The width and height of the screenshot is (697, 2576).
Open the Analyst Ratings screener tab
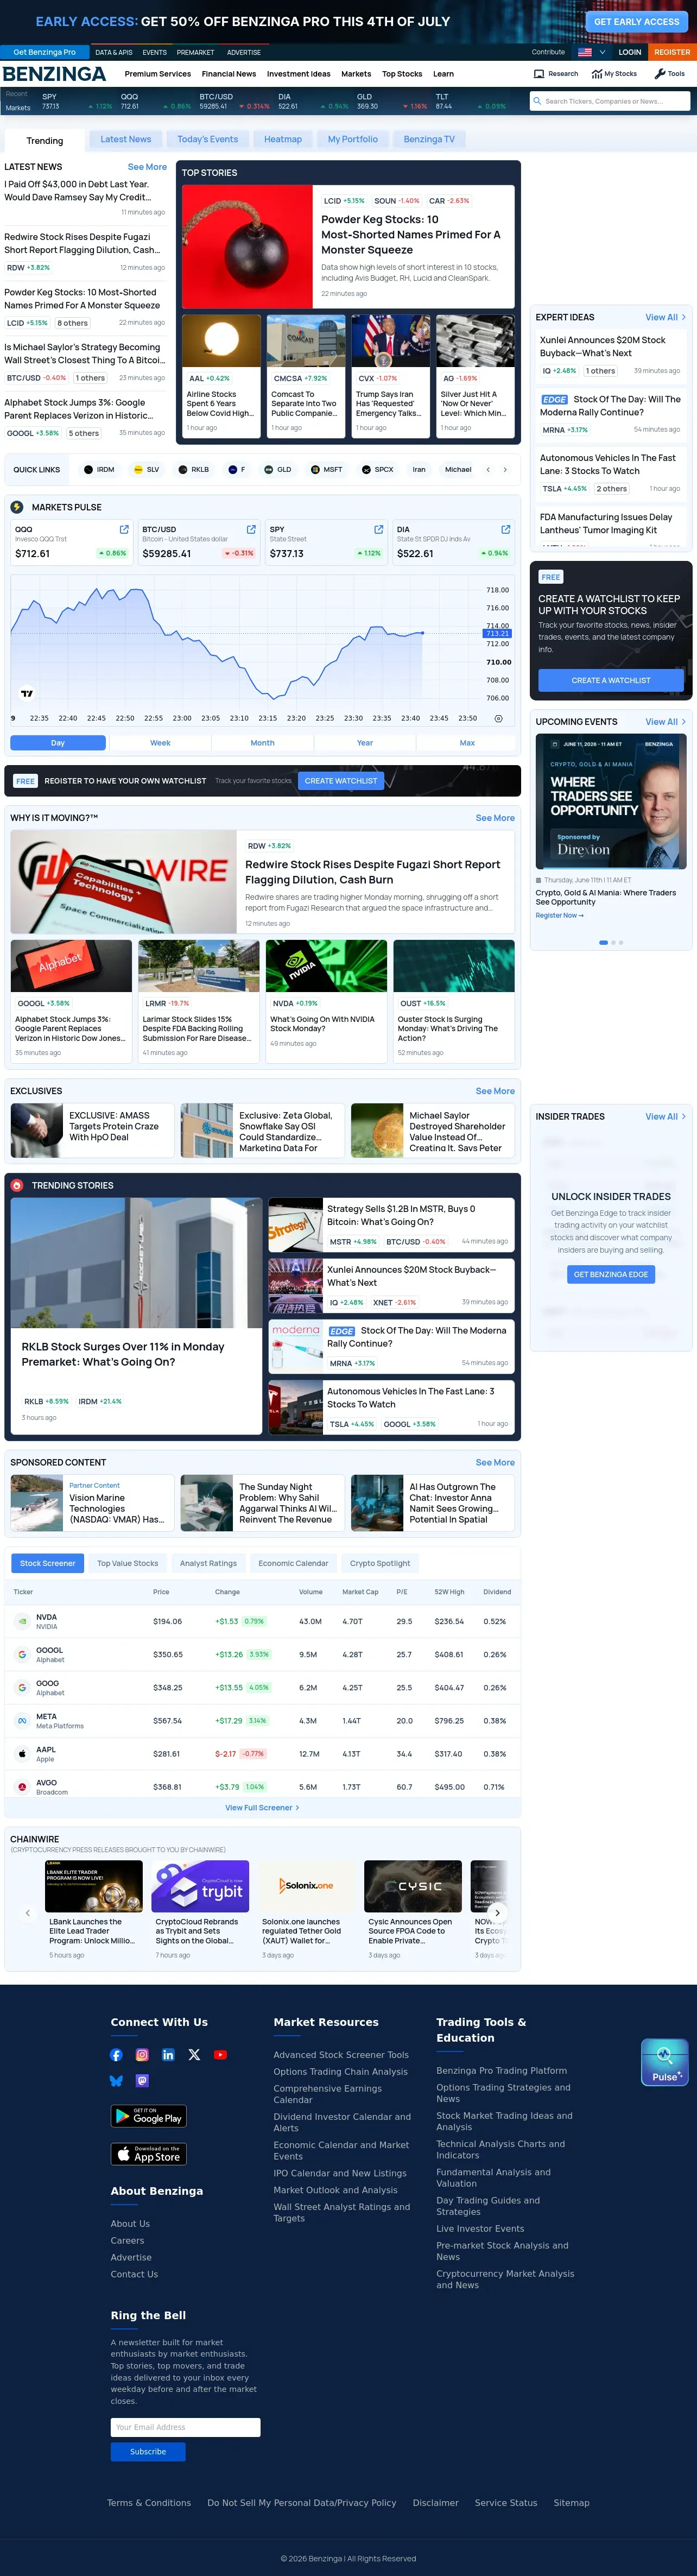(208, 1563)
